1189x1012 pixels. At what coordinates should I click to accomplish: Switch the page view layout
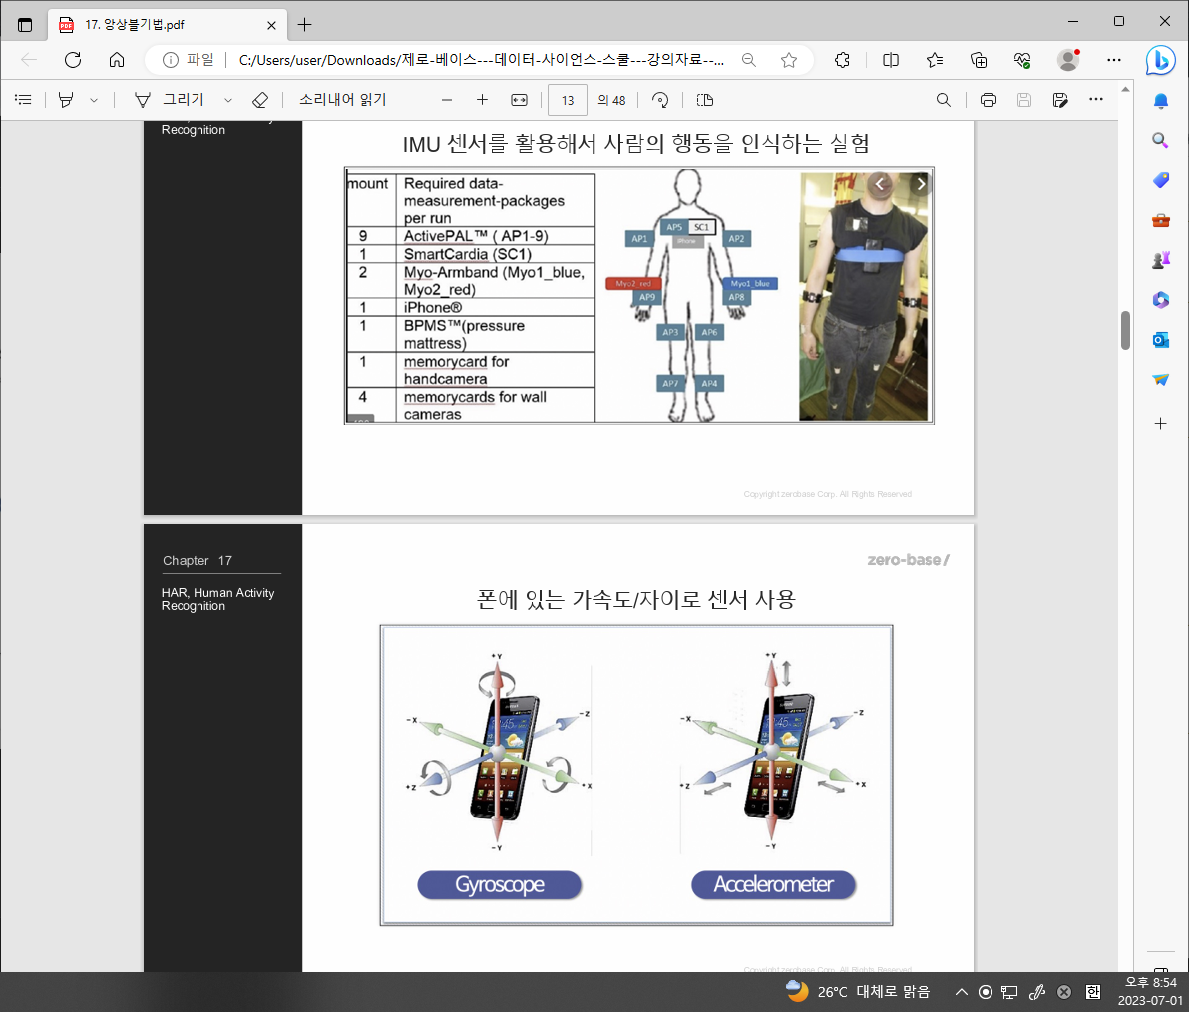click(705, 100)
